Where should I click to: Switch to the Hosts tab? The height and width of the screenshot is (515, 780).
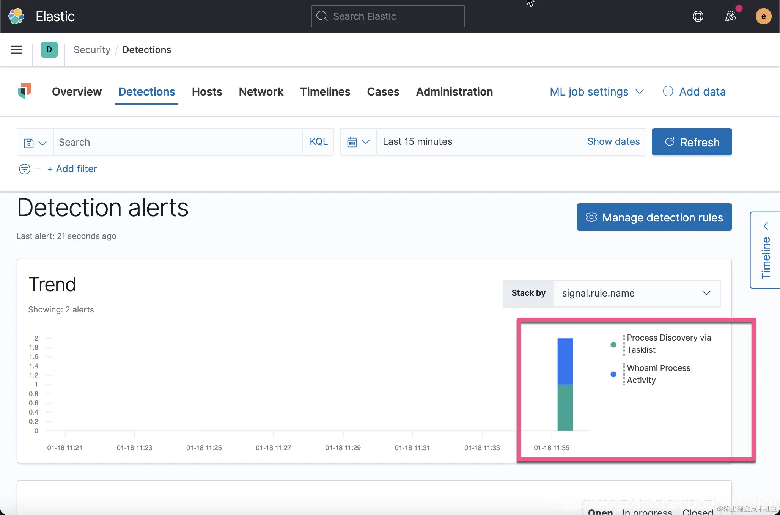pos(207,92)
